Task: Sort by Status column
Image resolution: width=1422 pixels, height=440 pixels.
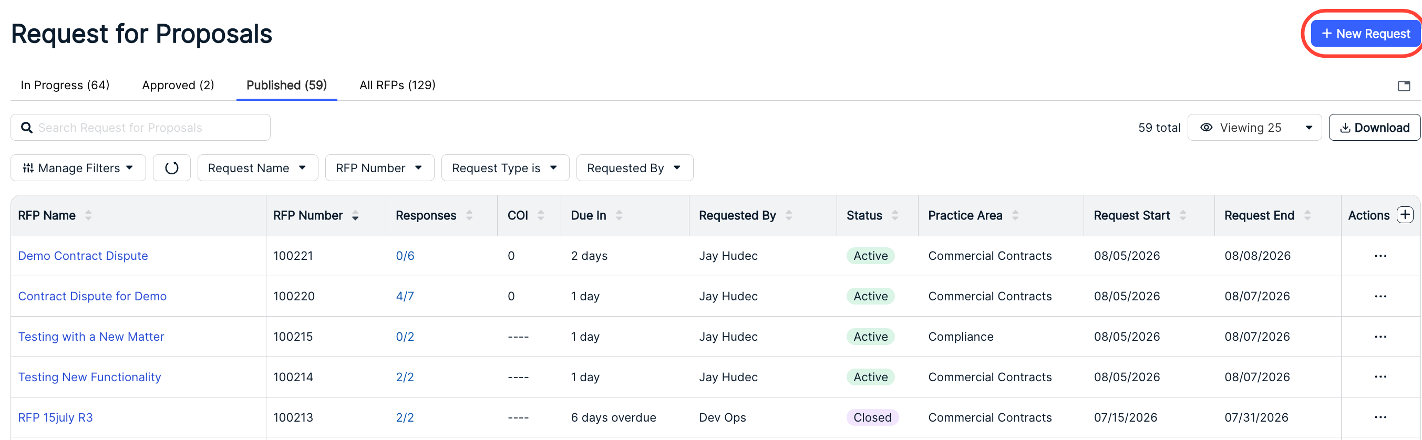Action: pos(895,216)
